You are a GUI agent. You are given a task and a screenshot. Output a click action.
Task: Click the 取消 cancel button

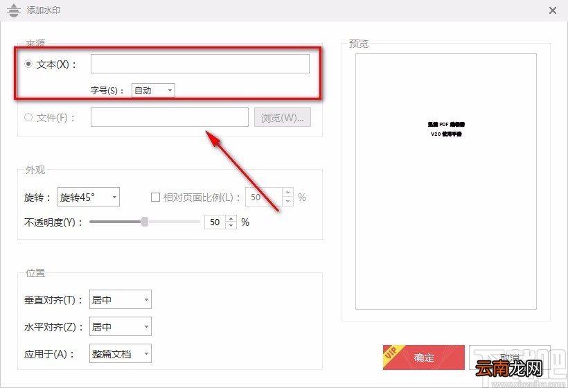510,358
